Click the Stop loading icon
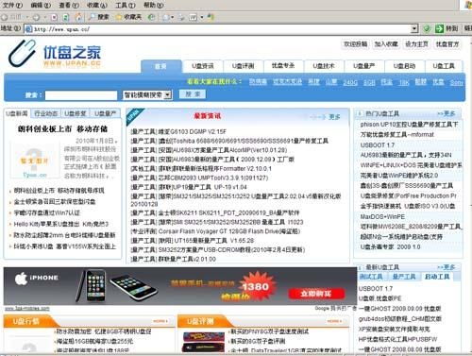 click(54, 17)
